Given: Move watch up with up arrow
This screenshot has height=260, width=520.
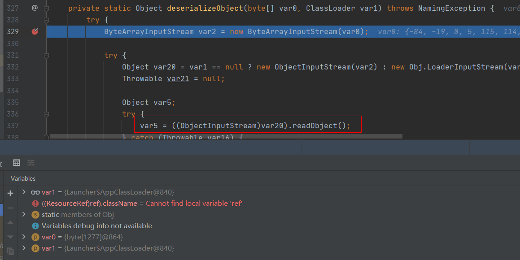Looking at the screenshot, I should pos(10,222).
